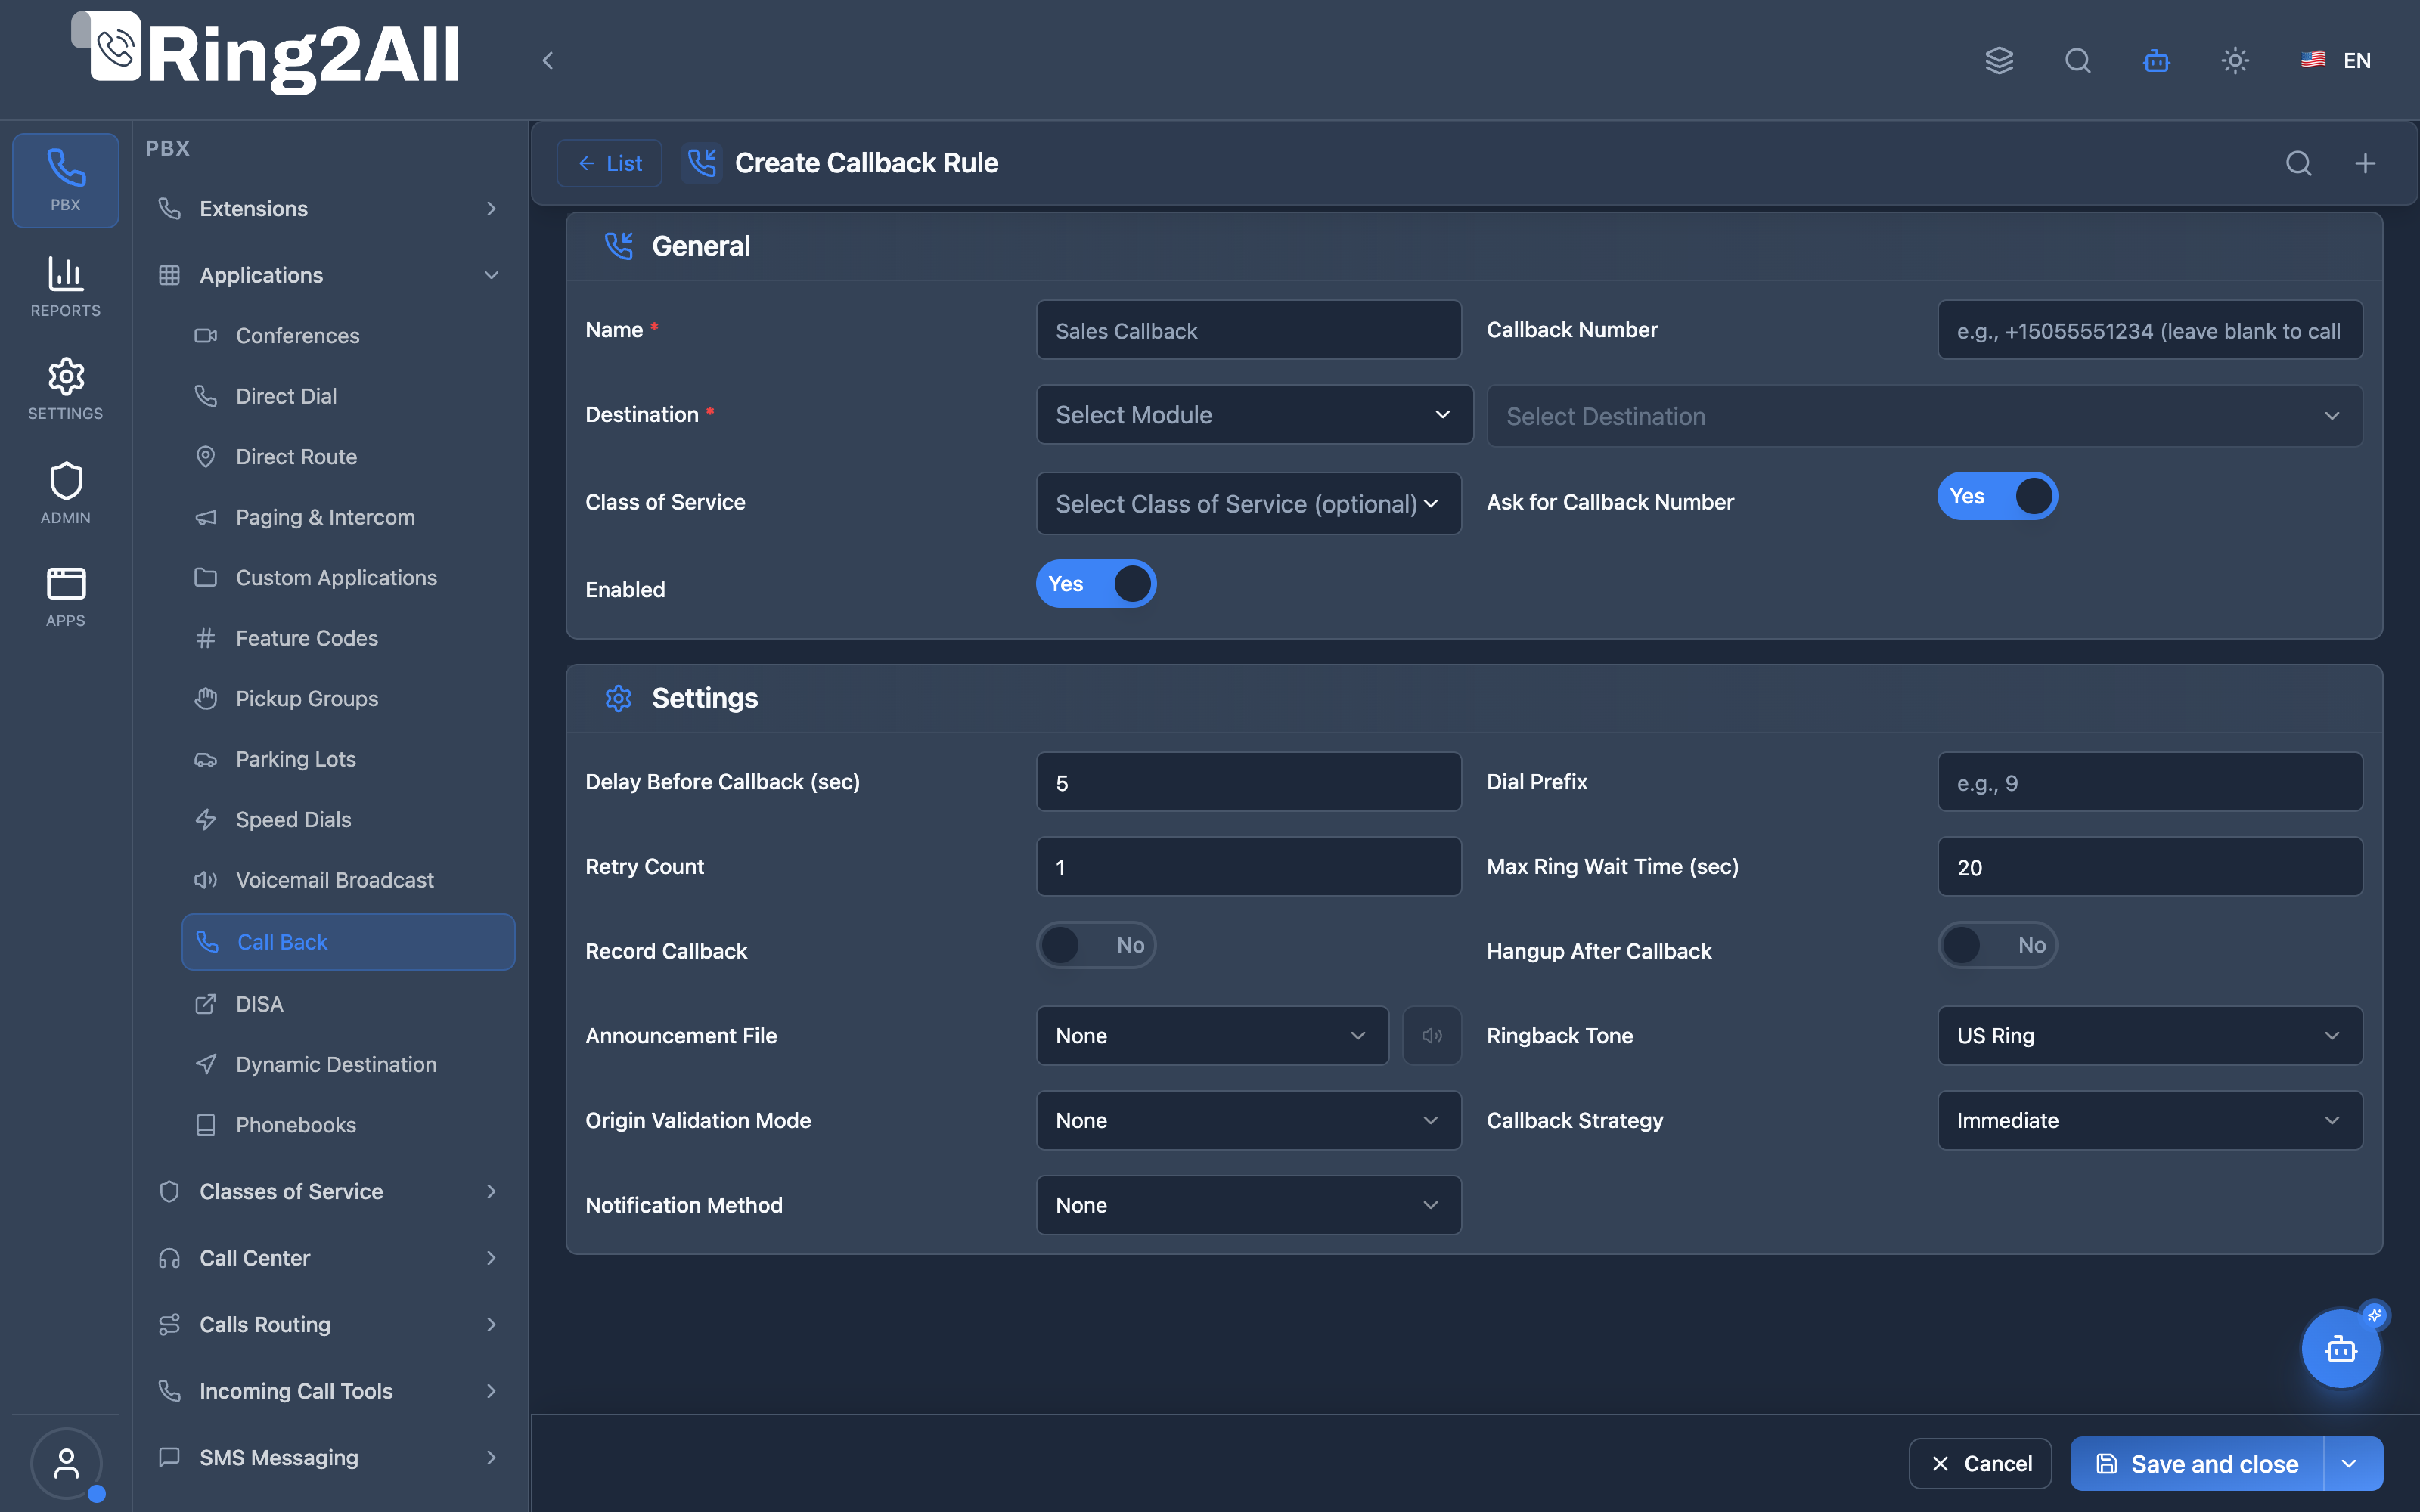2420x1512 pixels.
Task: Open the Origin Validation Mode dropdown
Action: (x=1249, y=1120)
